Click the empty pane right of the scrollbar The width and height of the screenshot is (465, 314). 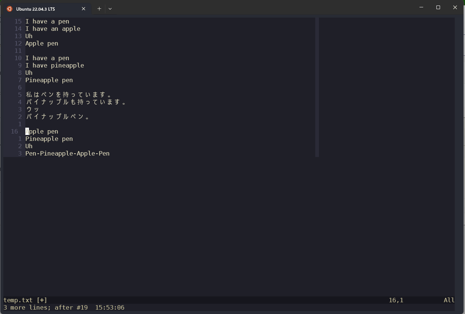(x=385, y=86)
